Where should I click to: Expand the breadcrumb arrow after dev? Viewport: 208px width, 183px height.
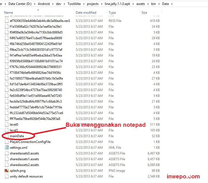click(x=64, y=4)
